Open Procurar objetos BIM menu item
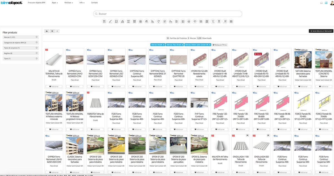This screenshot has height=176, width=334. [37, 3]
